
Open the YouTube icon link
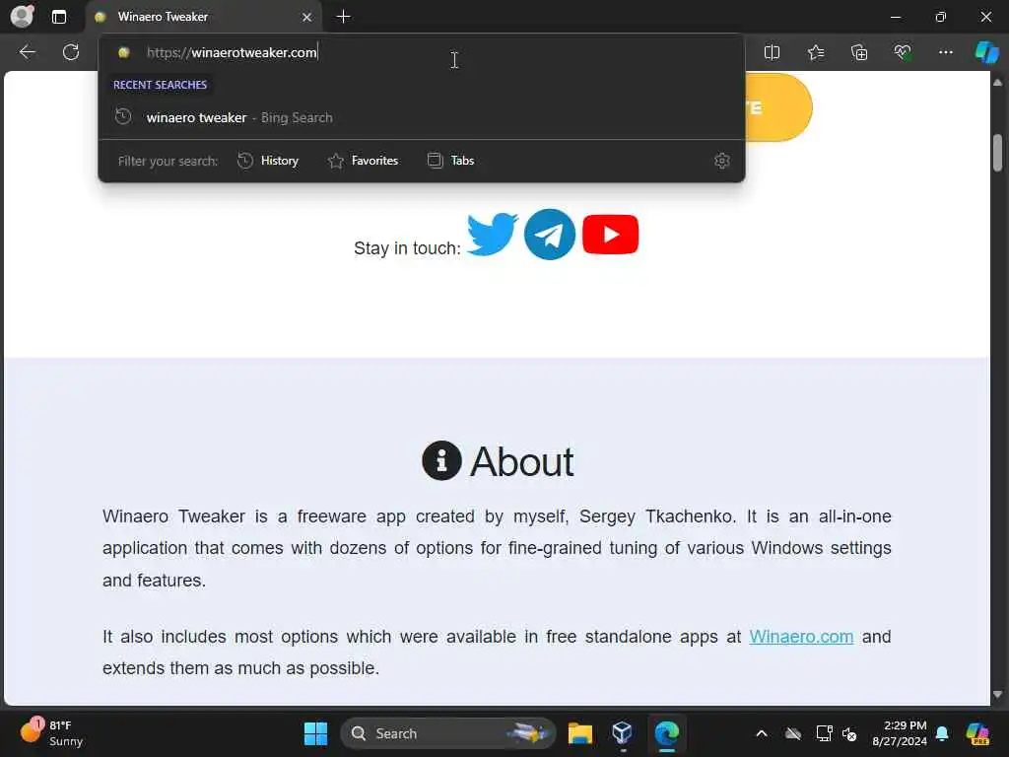click(x=610, y=235)
